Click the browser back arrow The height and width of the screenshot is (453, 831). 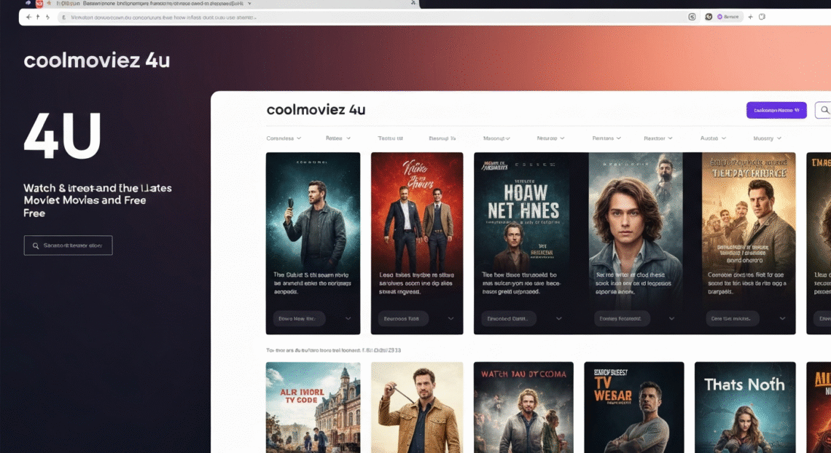pos(27,16)
